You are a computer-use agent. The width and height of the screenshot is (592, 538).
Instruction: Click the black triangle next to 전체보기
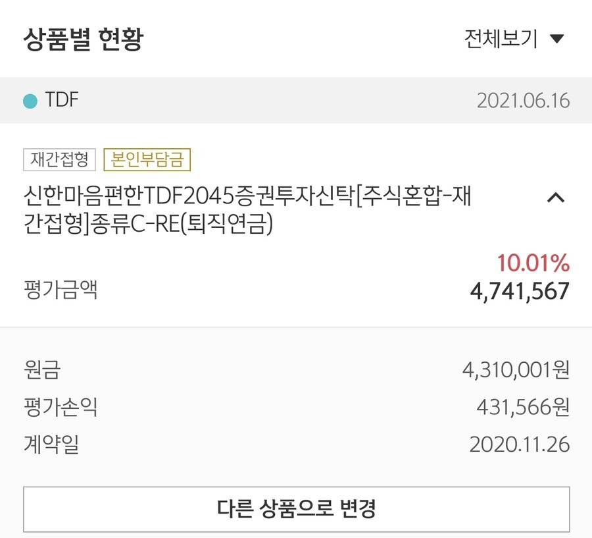557,39
